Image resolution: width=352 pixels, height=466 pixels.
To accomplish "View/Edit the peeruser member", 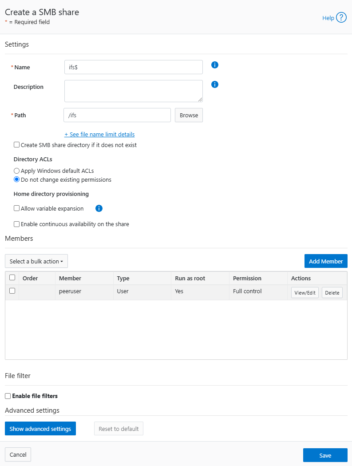I will 305,292.
